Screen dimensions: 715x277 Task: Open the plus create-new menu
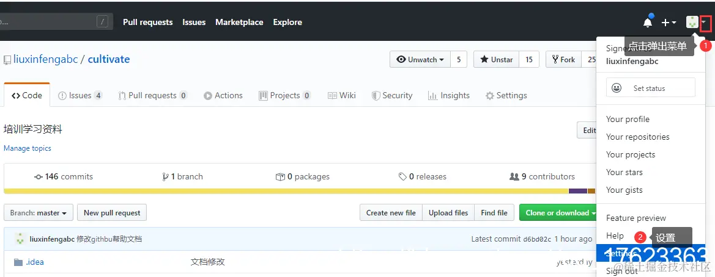coord(669,23)
